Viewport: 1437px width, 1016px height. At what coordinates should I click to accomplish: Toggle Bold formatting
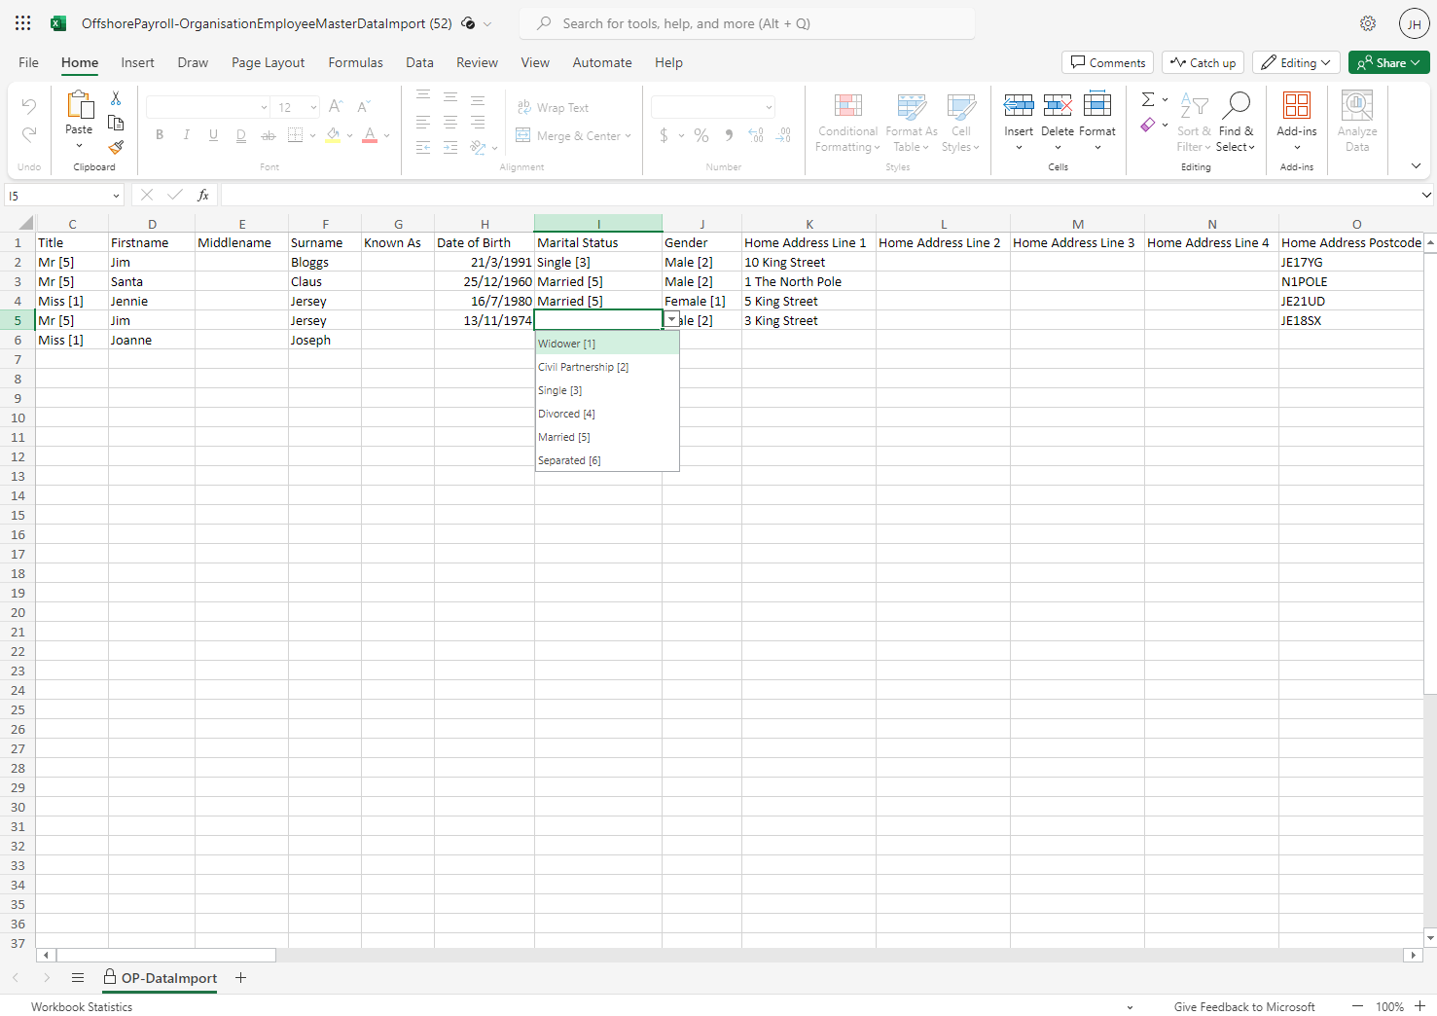point(160,135)
